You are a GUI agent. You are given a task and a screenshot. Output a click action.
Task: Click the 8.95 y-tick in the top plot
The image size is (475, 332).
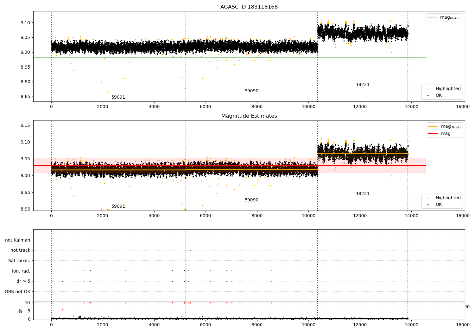[25, 67]
